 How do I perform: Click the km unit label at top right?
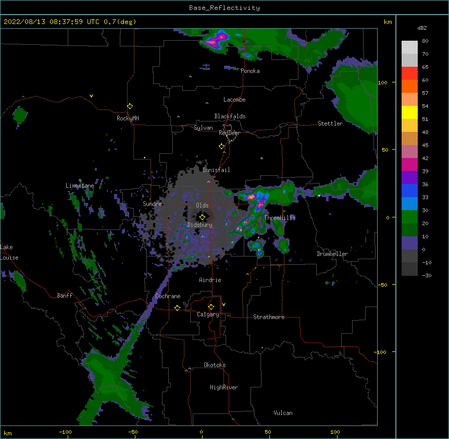[x=388, y=22]
